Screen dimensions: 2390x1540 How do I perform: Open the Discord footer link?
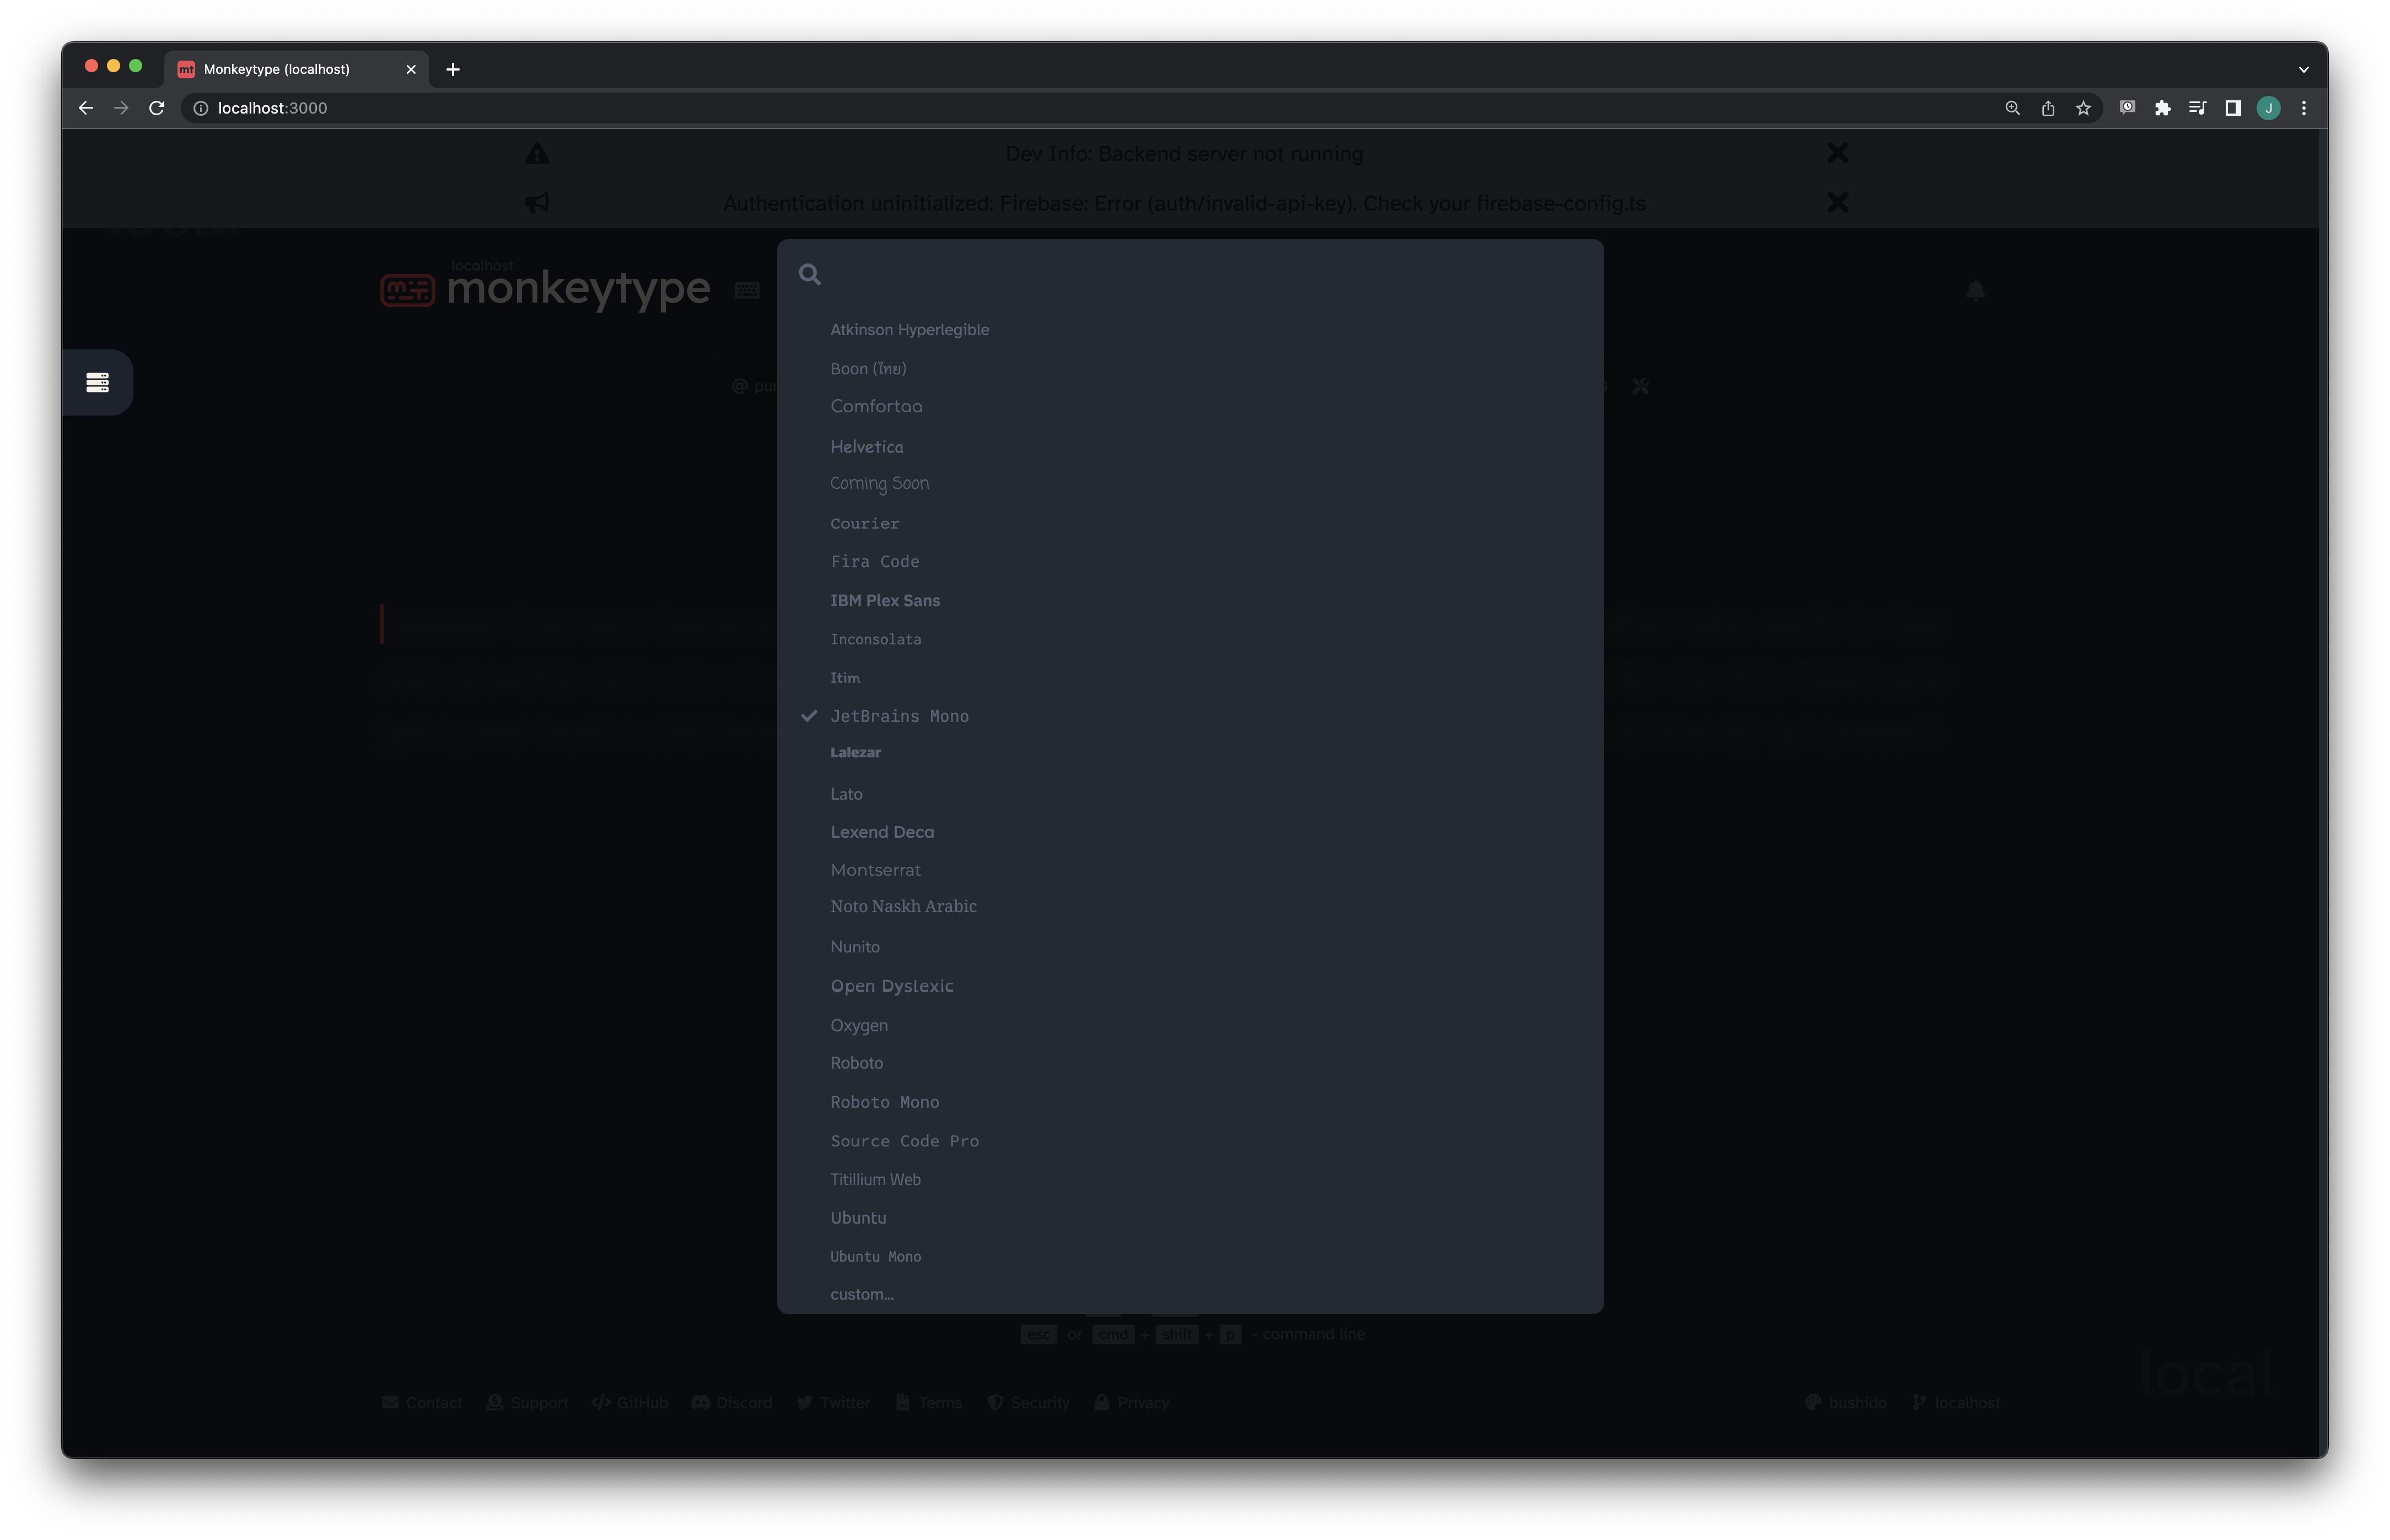click(732, 1403)
